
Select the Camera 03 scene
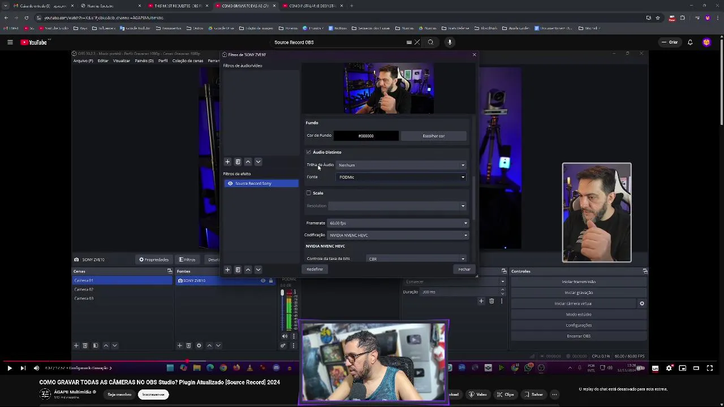coord(122,298)
